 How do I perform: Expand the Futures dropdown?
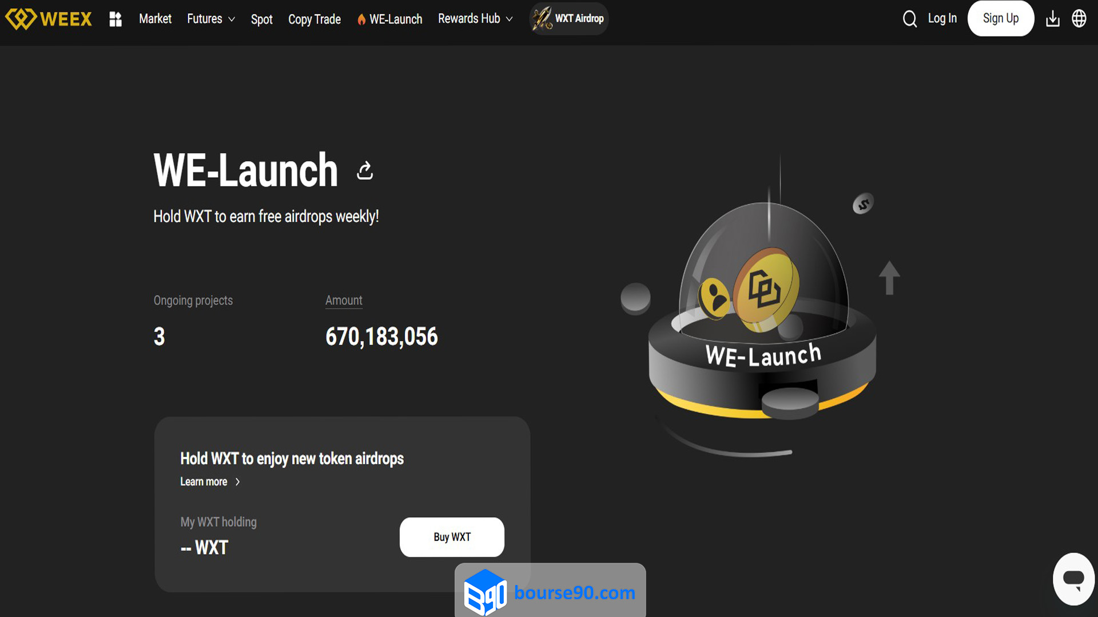pyautogui.click(x=211, y=19)
